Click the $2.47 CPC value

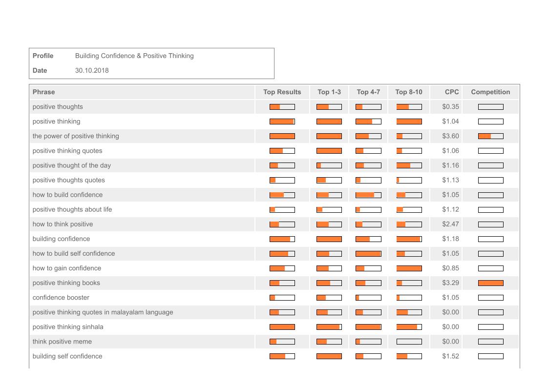click(450, 224)
